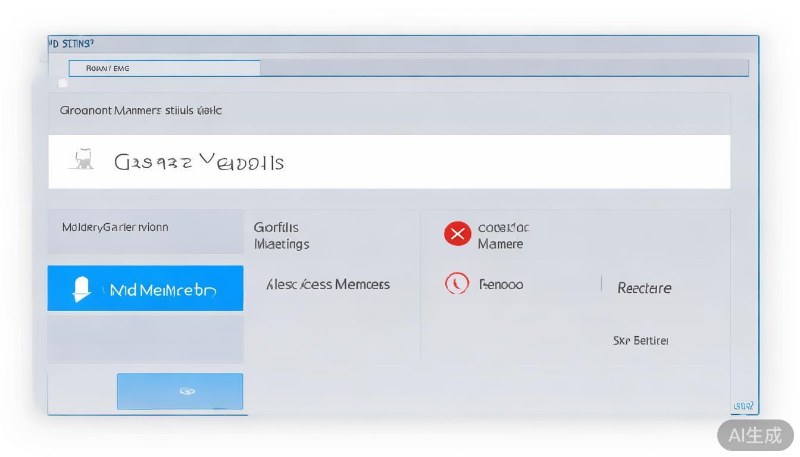The image size is (800, 457).
Task: Click the blue code in bottom-right corner
Action: 743,406
